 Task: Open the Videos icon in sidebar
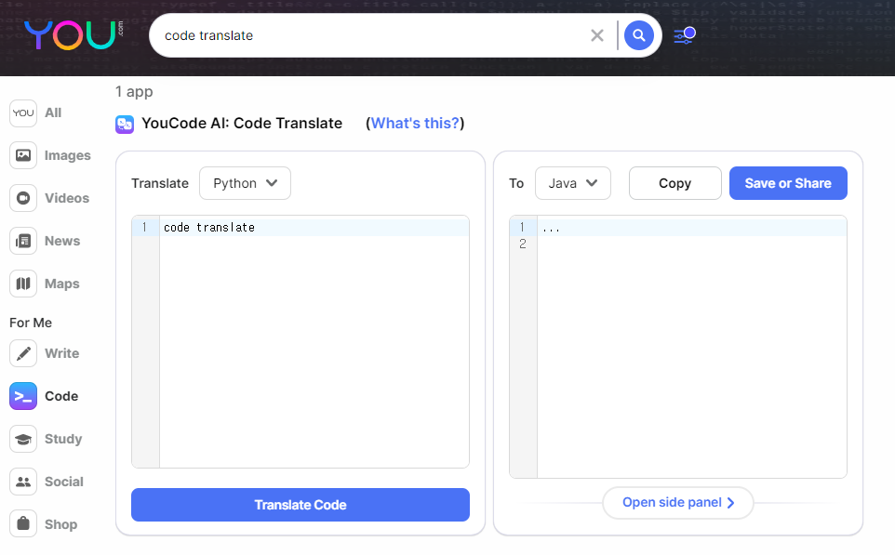pos(23,198)
